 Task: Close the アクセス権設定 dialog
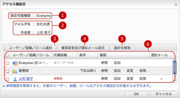176,4
